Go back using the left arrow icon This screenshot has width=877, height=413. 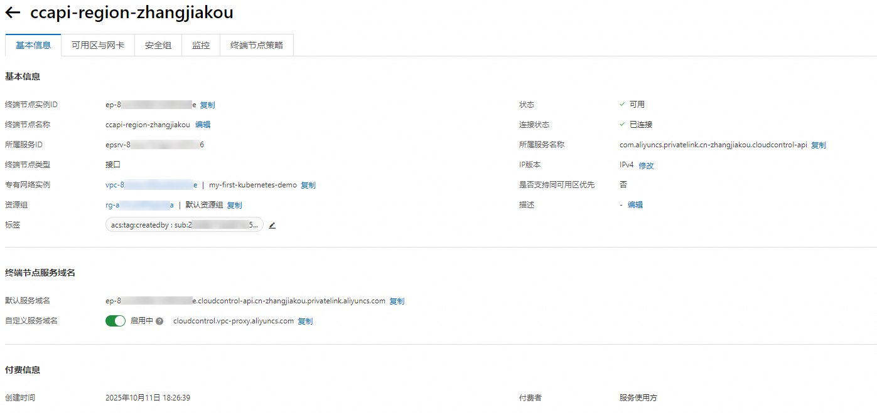13,13
